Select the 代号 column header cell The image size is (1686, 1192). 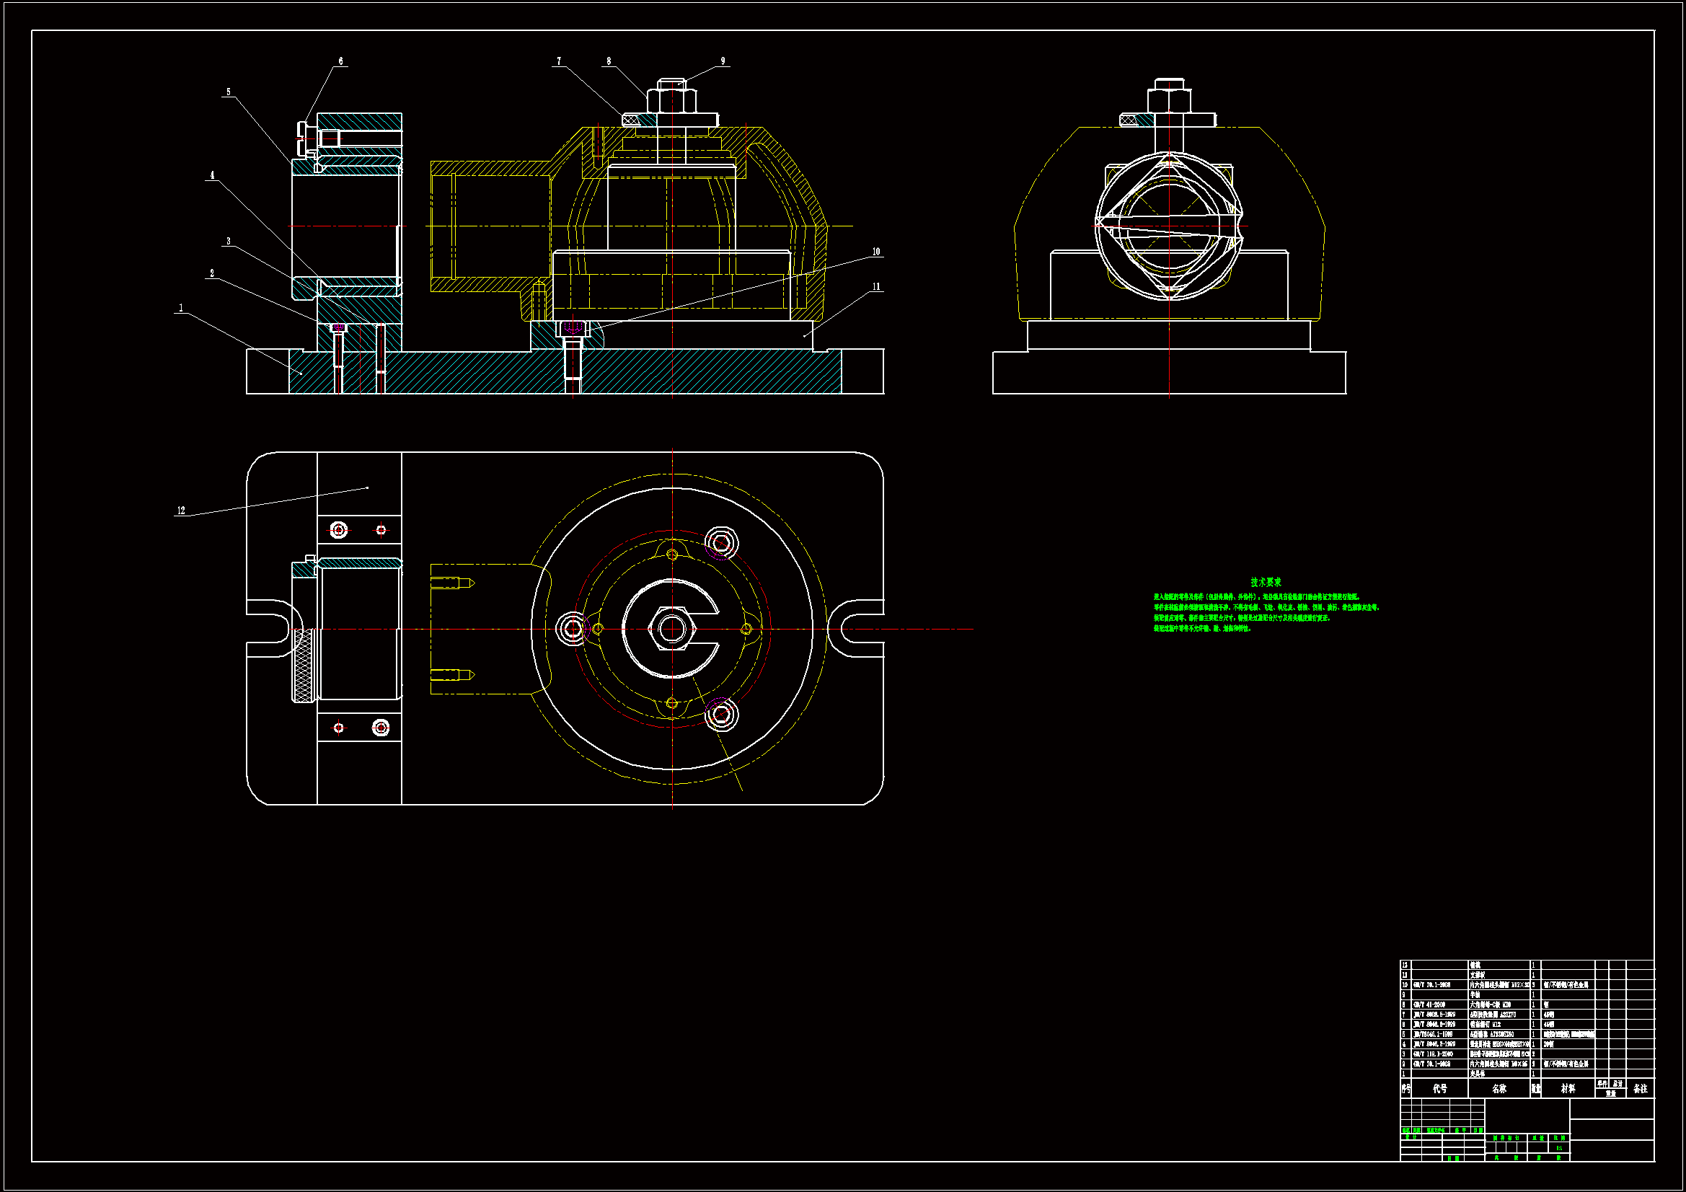1439,1088
